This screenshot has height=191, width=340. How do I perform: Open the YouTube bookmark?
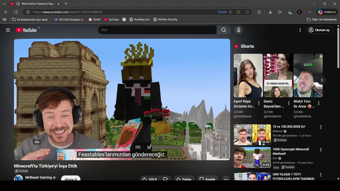tap(111, 19)
